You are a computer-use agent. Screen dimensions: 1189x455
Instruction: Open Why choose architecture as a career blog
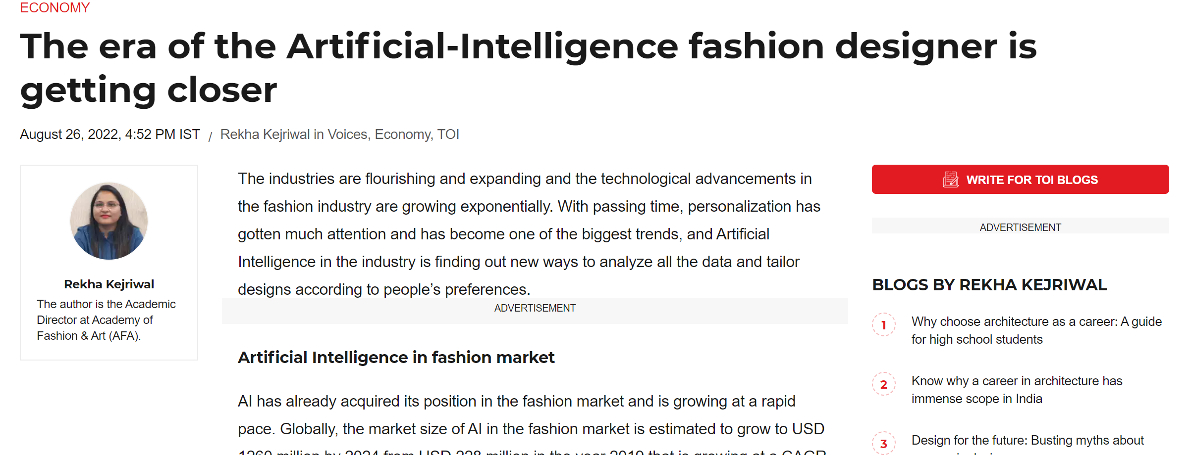click(x=1036, y=330)
